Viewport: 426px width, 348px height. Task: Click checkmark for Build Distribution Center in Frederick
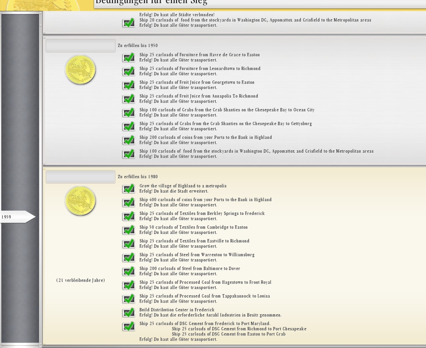click(x=129, y=312)
